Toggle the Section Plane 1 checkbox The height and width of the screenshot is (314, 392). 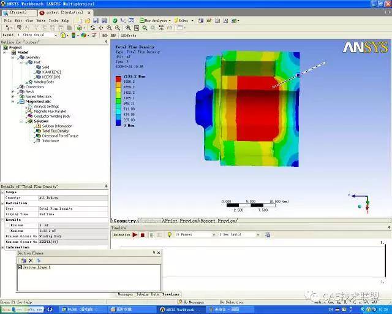click(x=20, y=267)
